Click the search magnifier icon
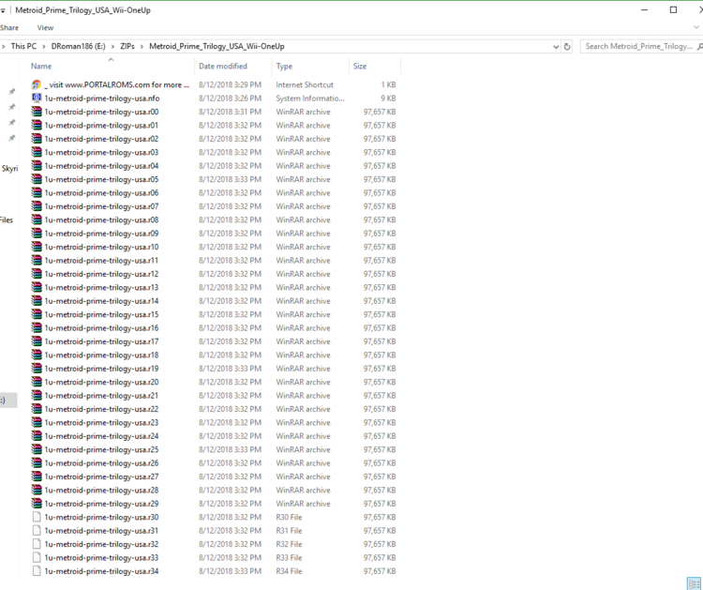Image resolution: width=703 pixels, height=590 pixels. (x=699, y=46)
